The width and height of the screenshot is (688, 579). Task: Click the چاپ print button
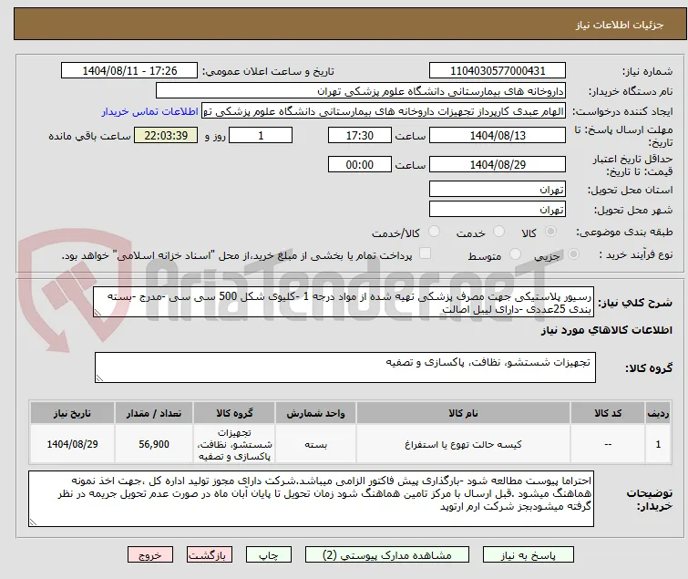coord(269,555)
